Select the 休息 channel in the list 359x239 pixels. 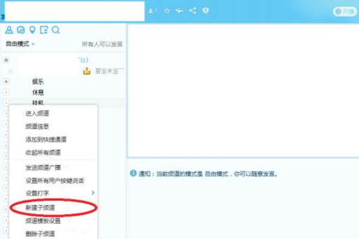point(38,92)
